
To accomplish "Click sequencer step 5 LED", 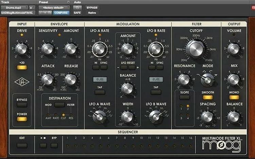I will pos(100,146).
